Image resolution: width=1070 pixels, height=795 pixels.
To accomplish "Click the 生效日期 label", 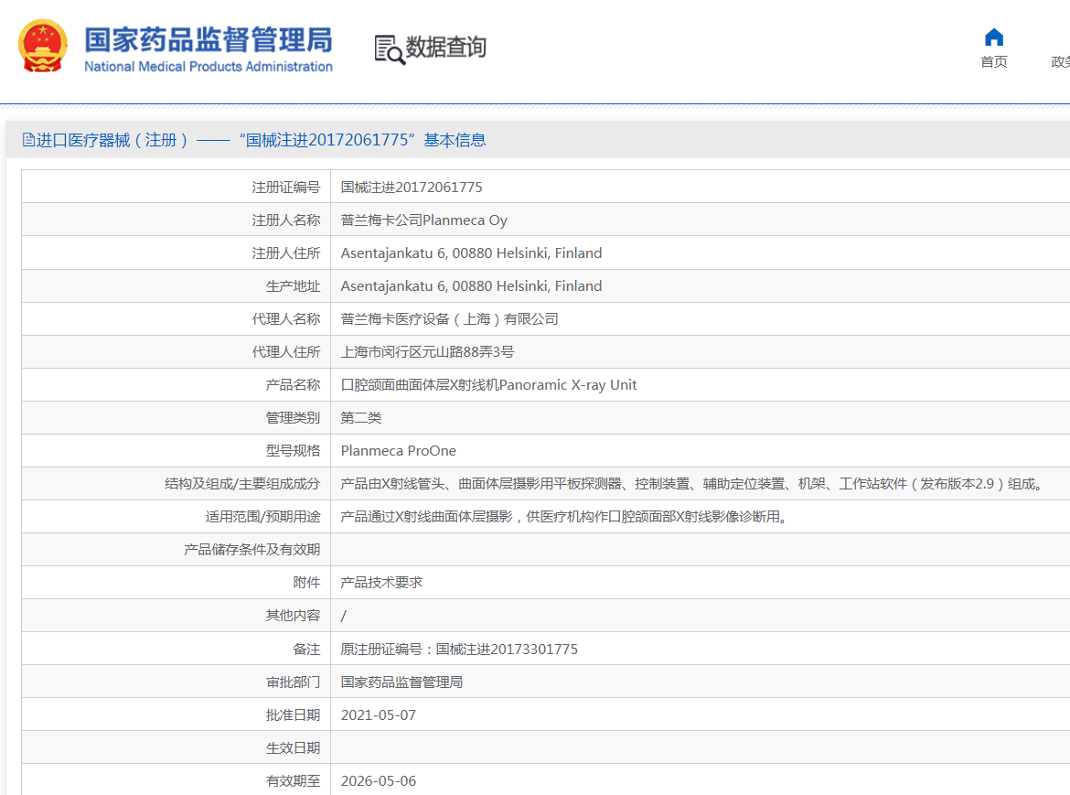I will pos(293,748).
